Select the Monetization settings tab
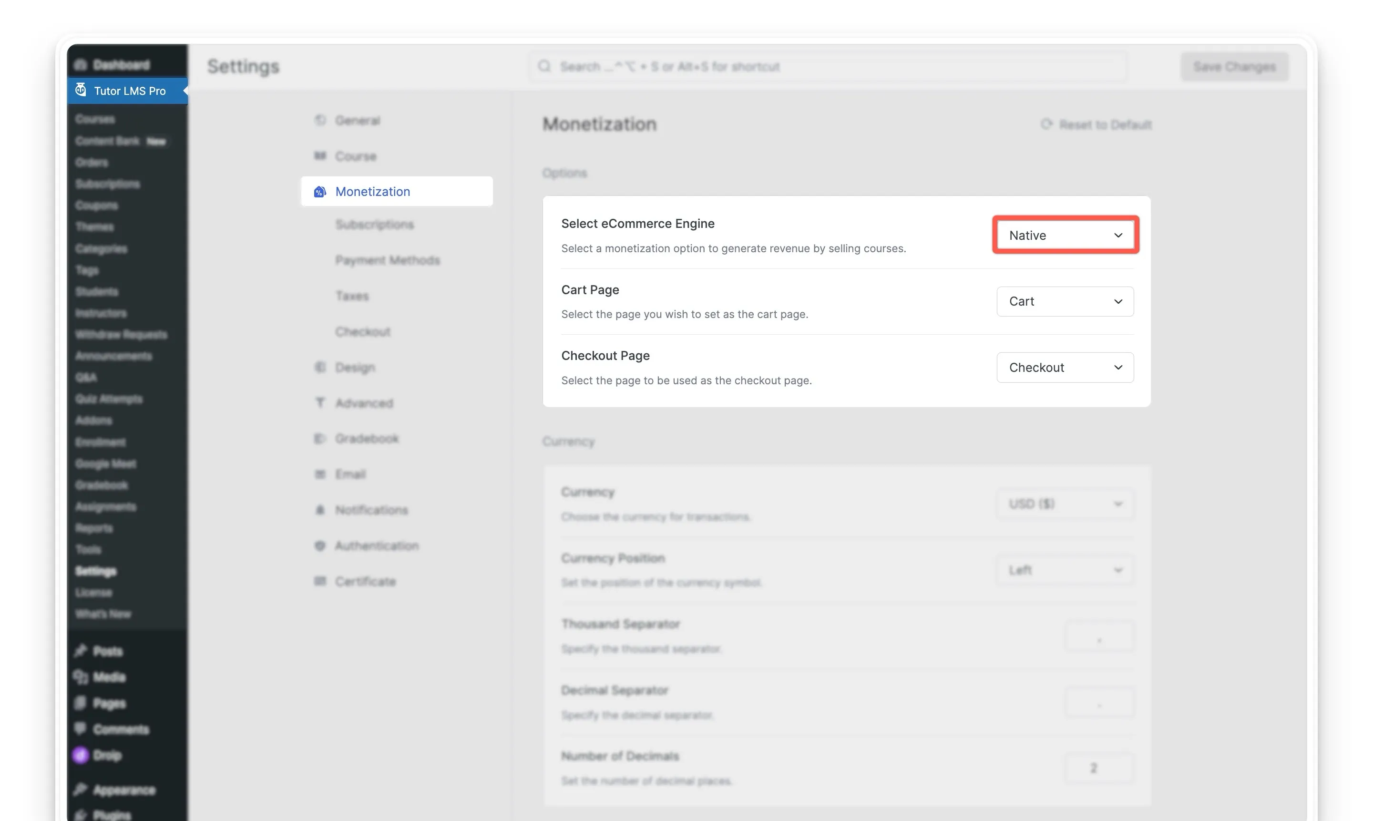 click(x=397, y=191)
